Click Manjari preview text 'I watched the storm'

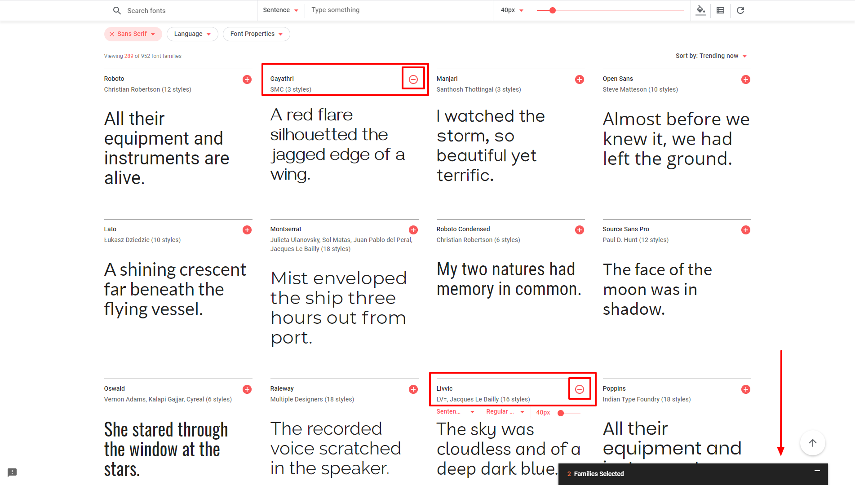click(491, 145)
